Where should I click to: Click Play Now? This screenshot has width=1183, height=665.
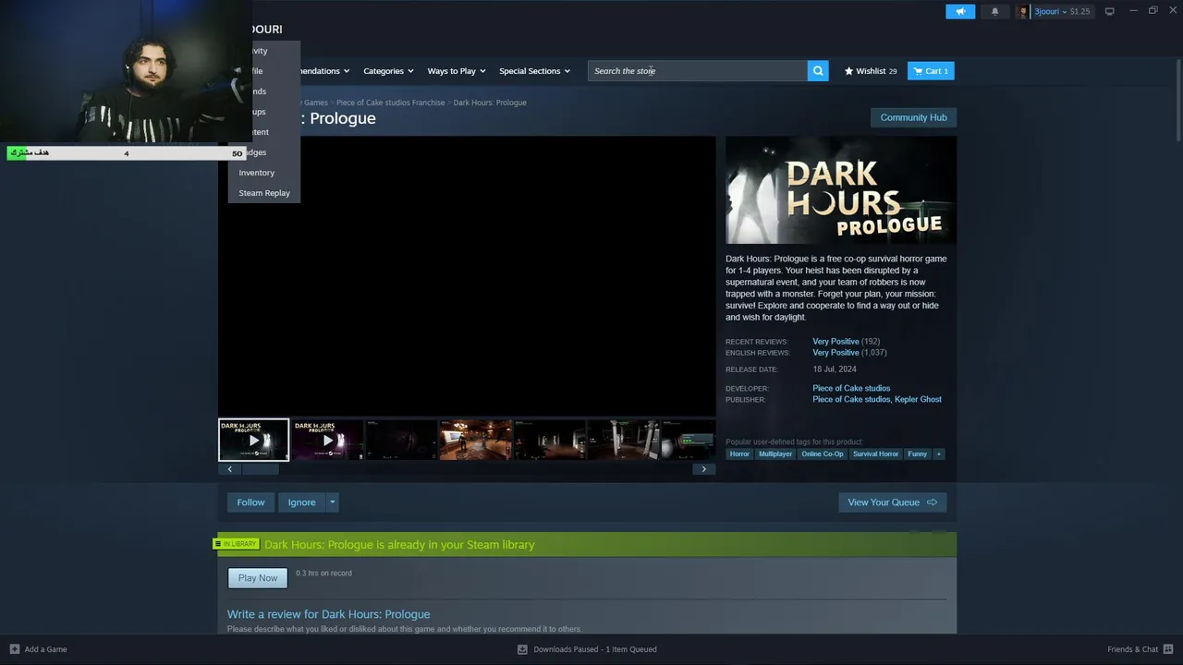[x=258, y=578]
